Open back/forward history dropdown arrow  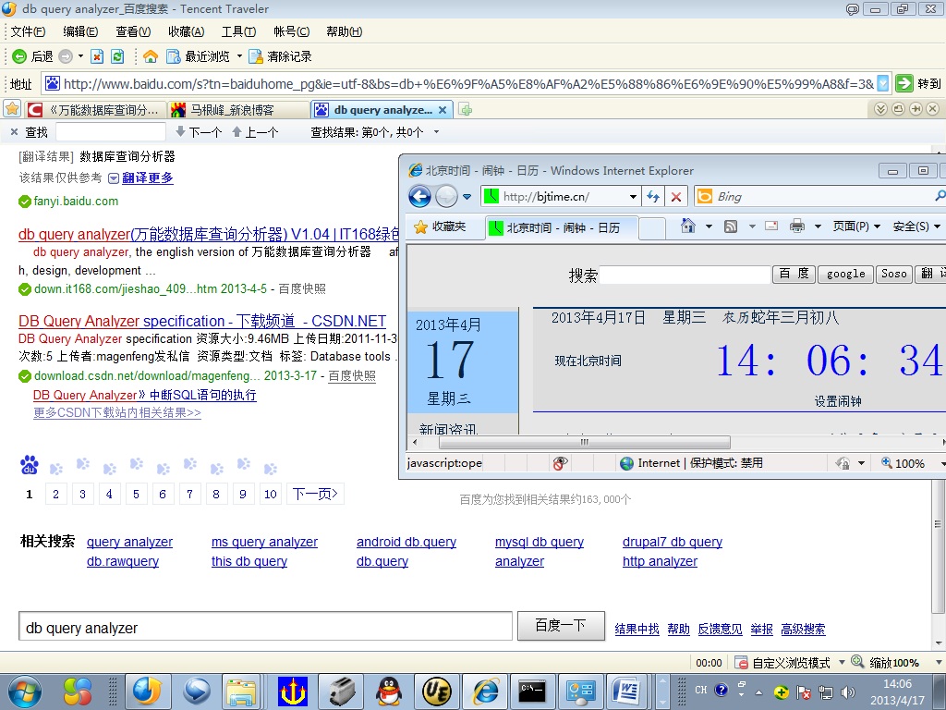(x=80, y=56)
